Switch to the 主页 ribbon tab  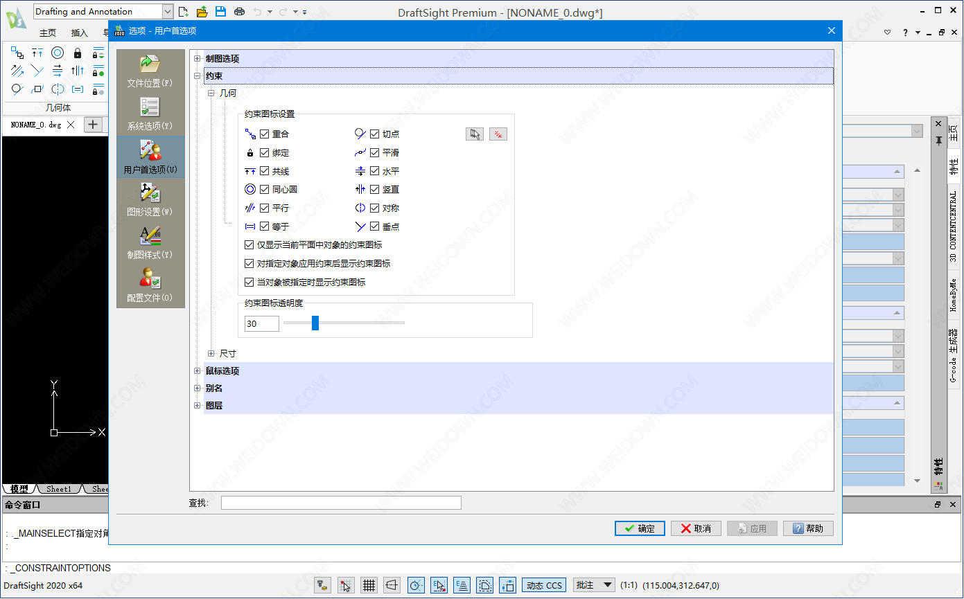(48, 33)
